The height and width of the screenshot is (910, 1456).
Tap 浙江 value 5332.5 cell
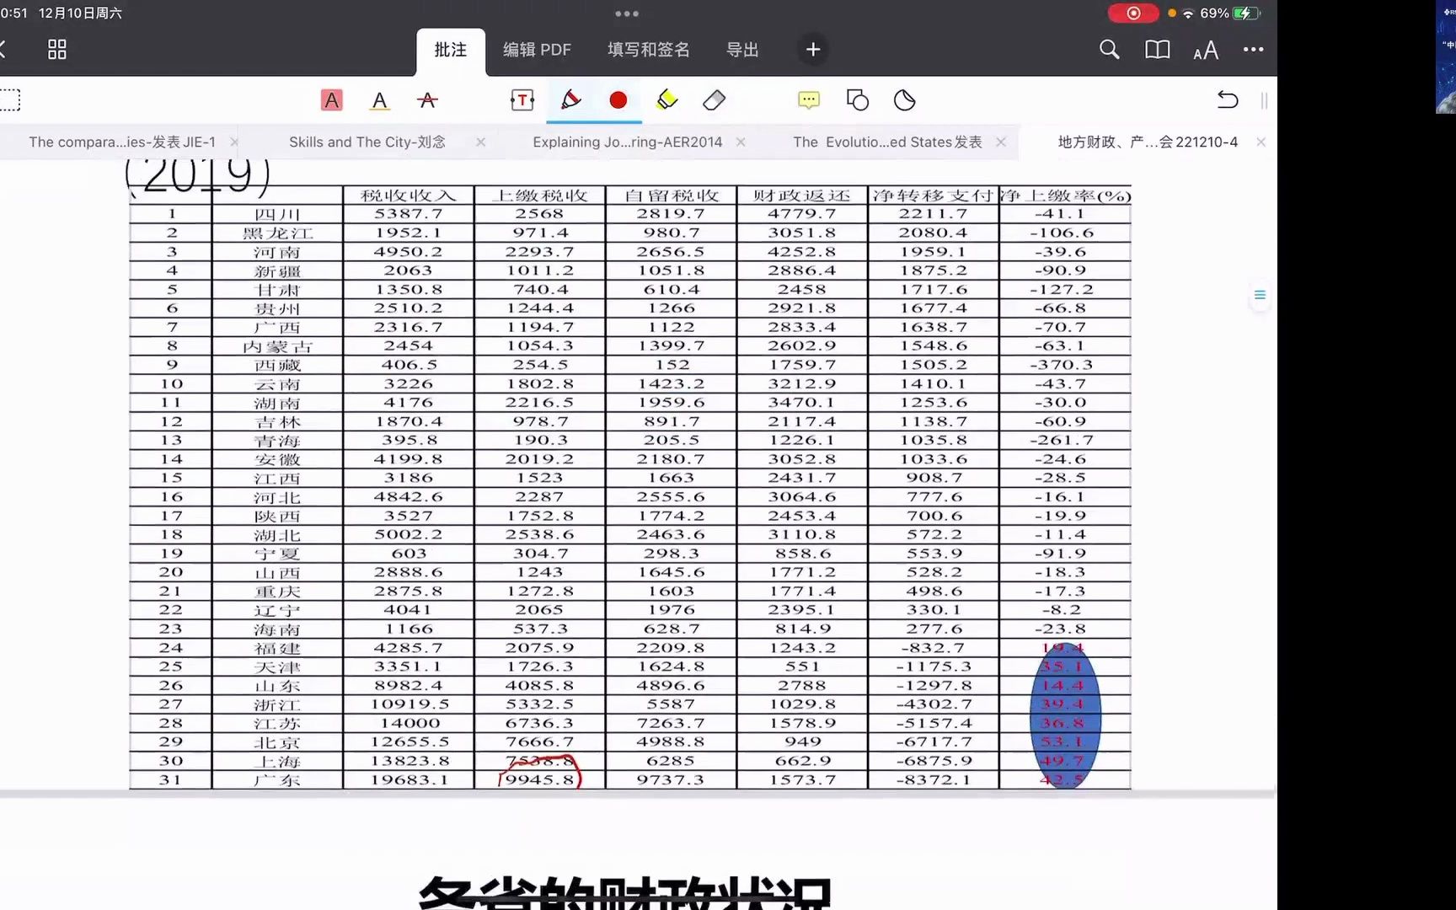point(540,704)
